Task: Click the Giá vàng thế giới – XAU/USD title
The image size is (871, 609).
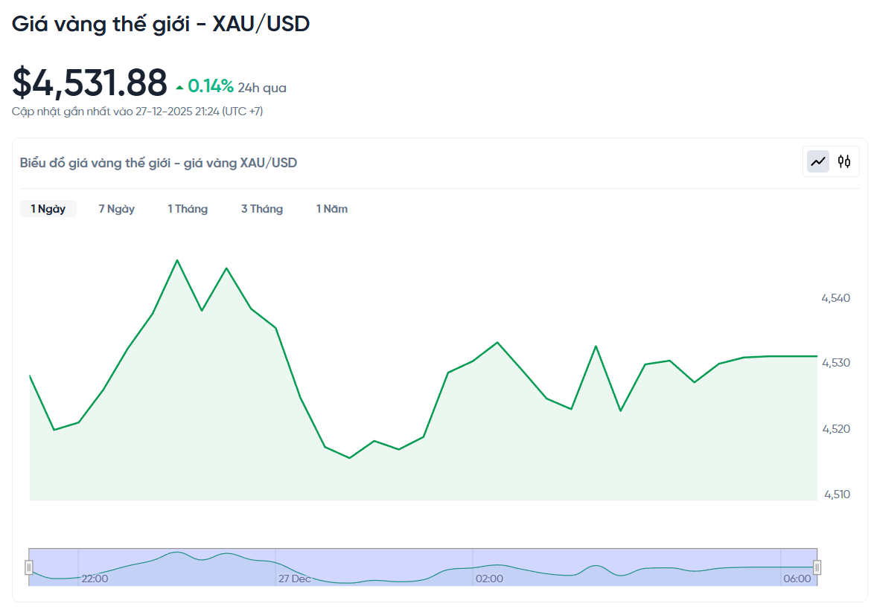Action: pyautogui.click(x=160, y=24)
